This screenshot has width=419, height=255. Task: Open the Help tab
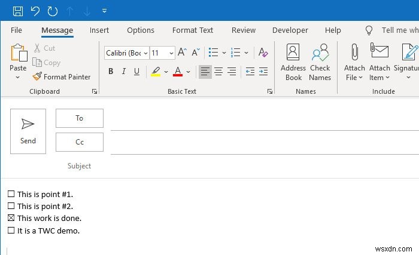[333, 30]
